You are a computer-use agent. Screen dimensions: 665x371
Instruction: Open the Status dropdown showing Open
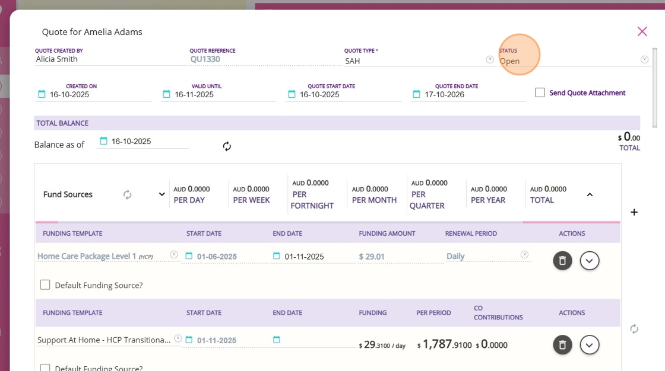click(644, 59)
